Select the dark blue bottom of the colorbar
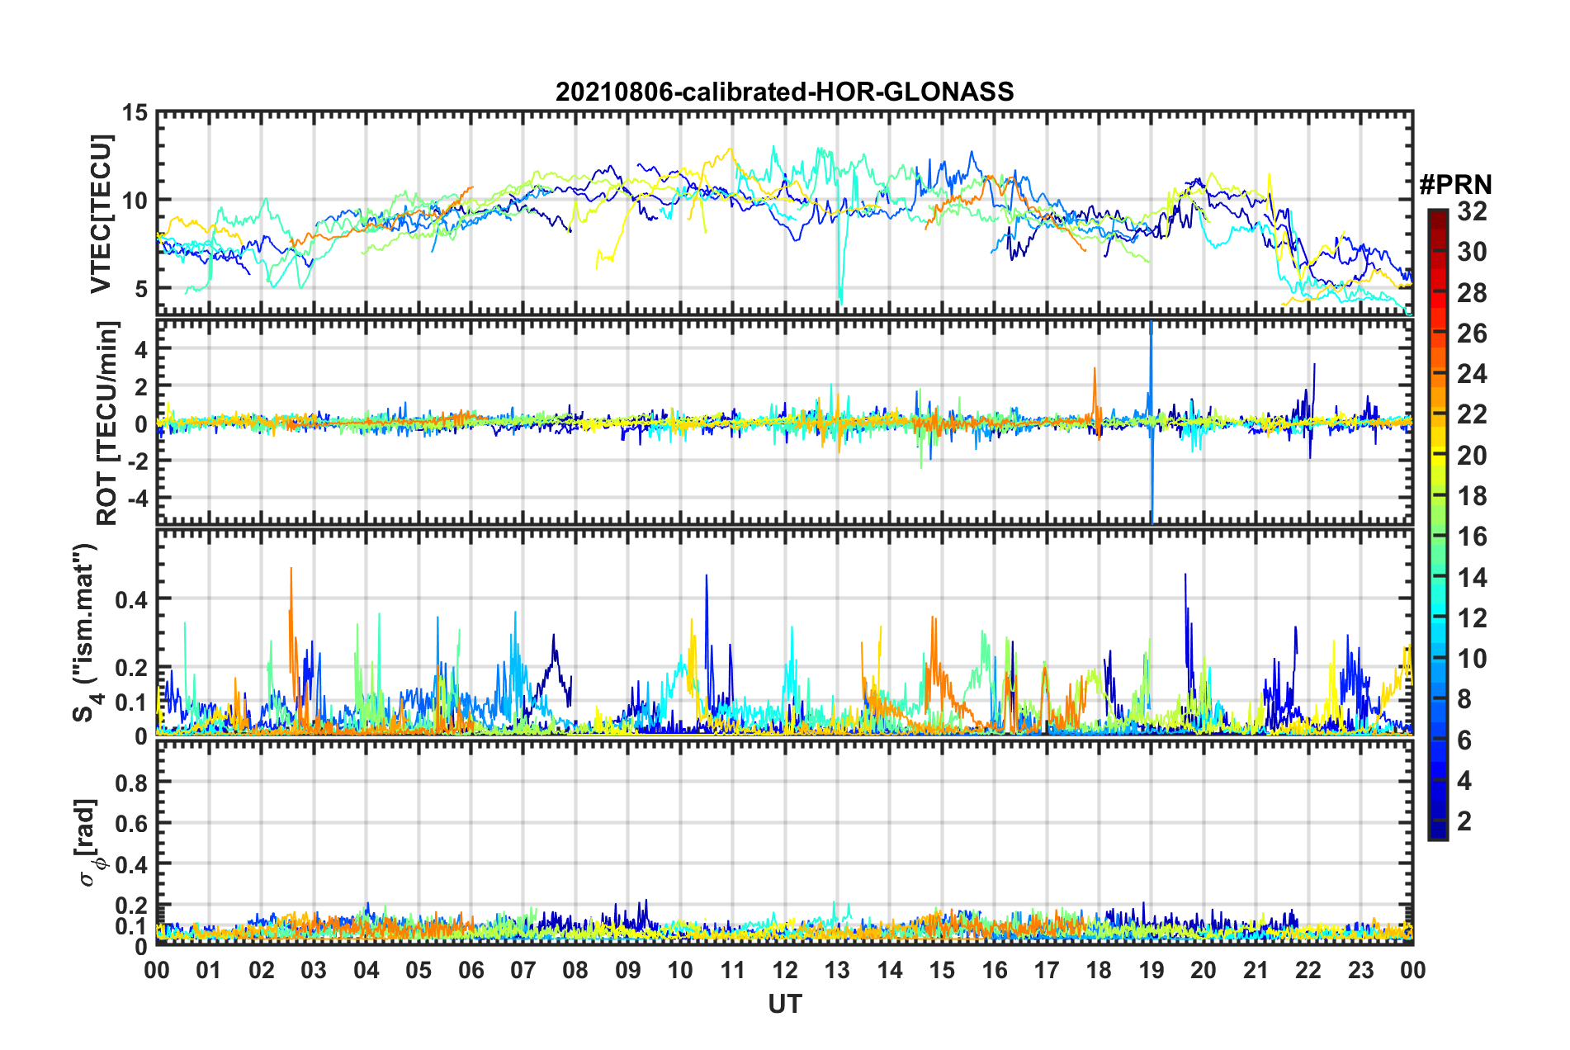Image resolution: width=1570 pixels, height=1050 pixels. tap(1437, 832)
